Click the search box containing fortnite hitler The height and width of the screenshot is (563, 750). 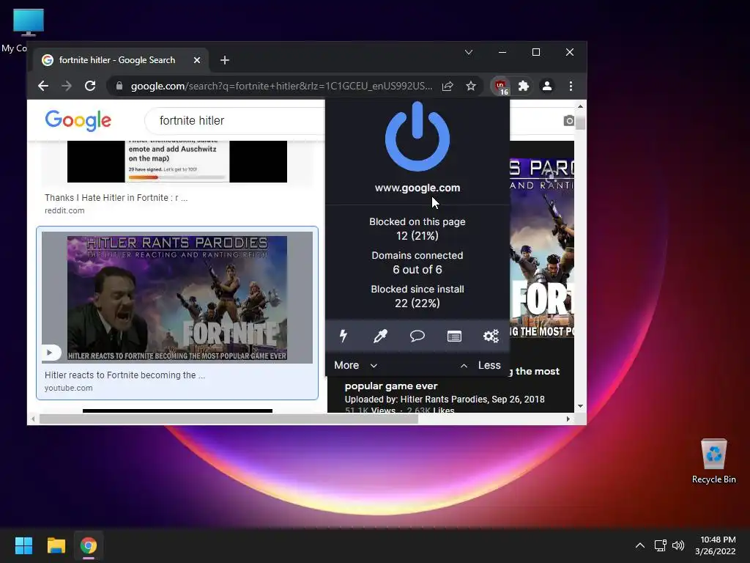pos(235,121)
